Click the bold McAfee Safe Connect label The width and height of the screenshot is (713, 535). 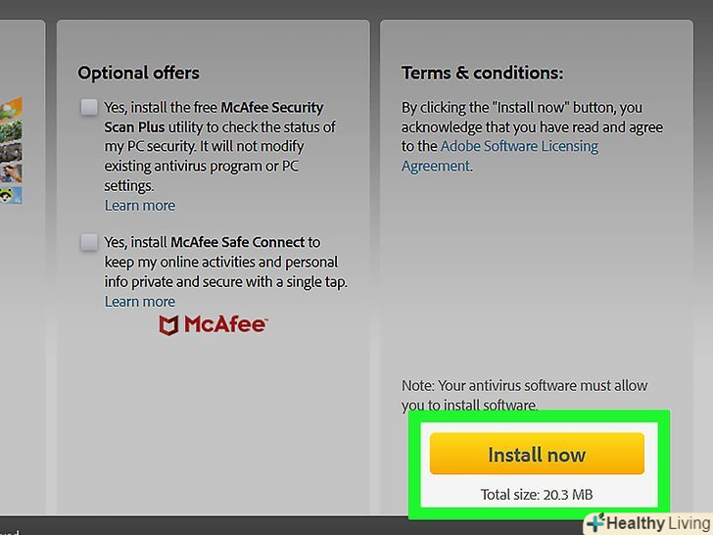(x=238, y=242)
